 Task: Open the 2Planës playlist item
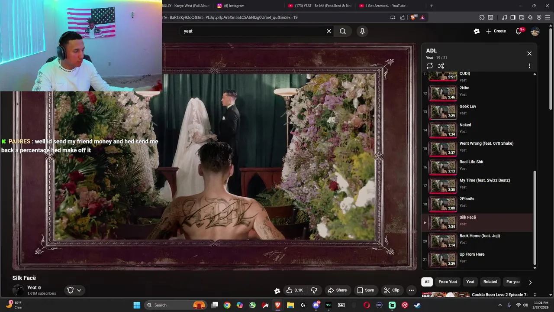click(x=477, y=204)
